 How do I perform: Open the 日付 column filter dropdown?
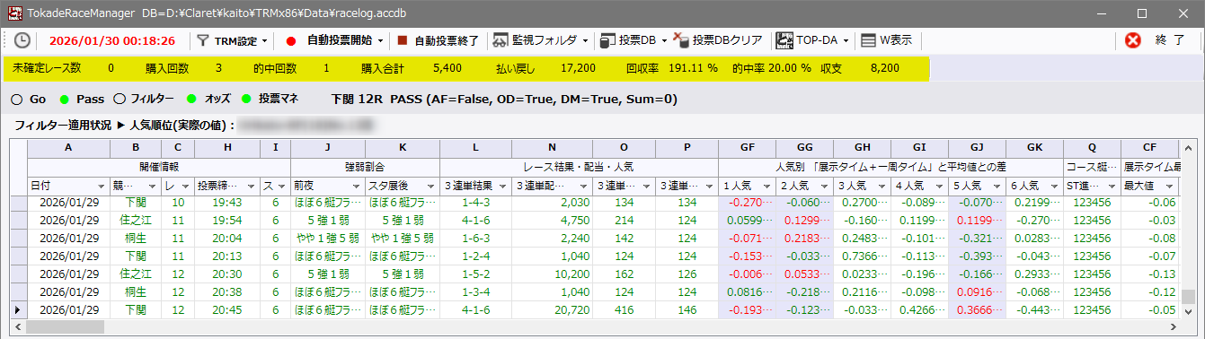click(x=101, y=187)
